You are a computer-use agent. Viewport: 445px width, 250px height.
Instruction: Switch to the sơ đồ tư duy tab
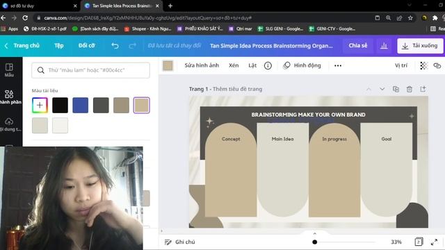coord(39,6)
